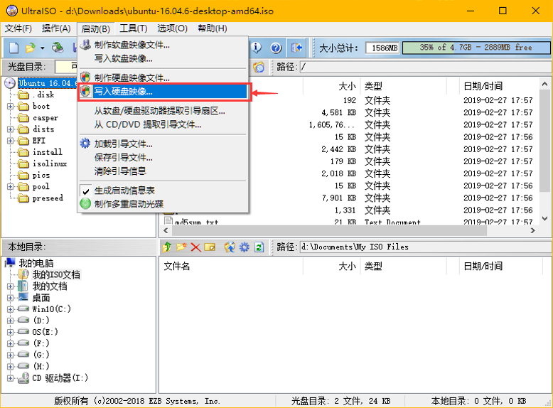Open the 操作(A) menu
Screen dimensions: 553x408
[56, 28]
